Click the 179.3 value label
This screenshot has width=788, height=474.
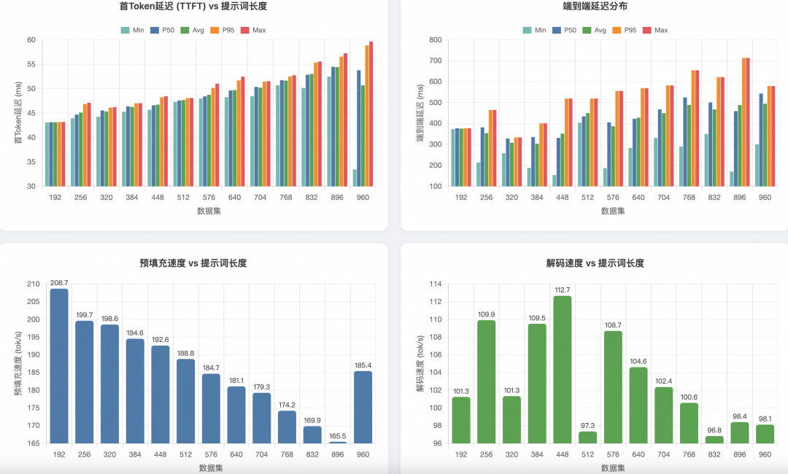pos(261,387)
